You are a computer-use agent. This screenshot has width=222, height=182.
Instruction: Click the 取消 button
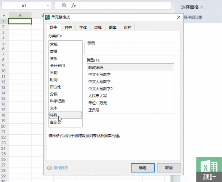[x=169, y=168]
